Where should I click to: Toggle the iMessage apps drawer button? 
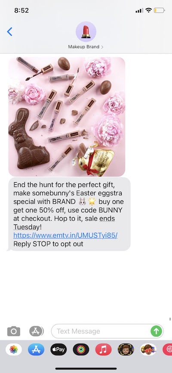[x=37, y=331]
